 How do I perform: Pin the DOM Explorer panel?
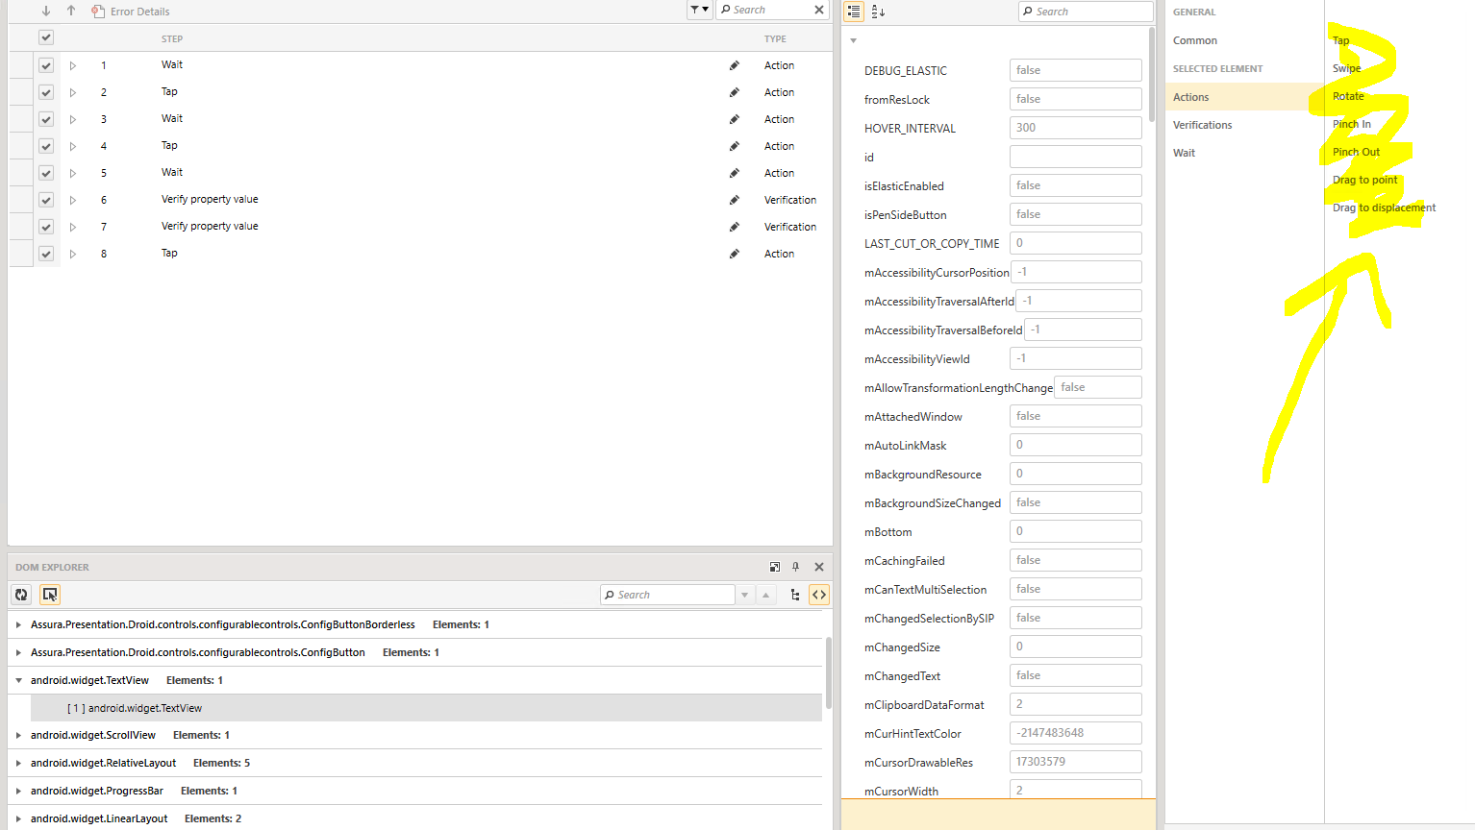795,567
